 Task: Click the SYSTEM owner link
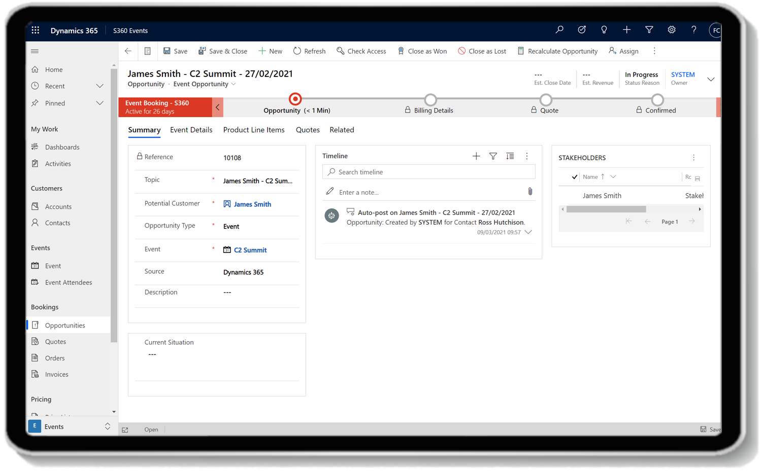click(x=683, y=75)
